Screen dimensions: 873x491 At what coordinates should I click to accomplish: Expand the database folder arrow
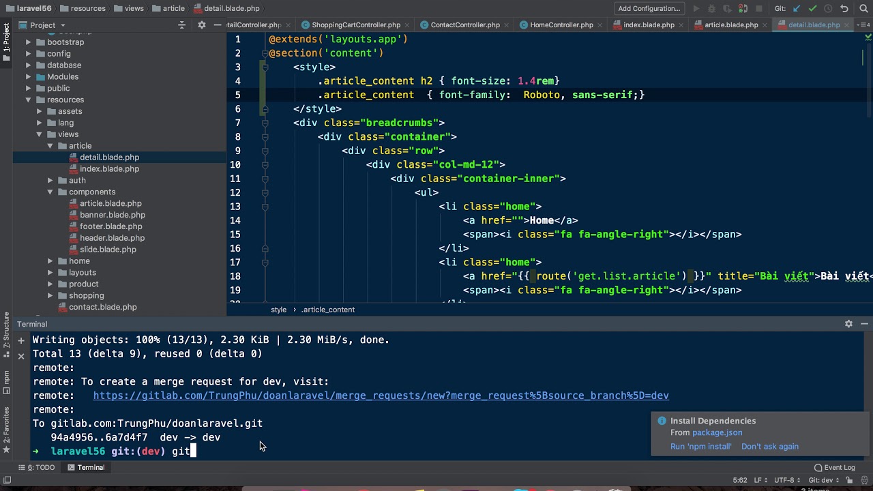pyautogui.click(x=29, y=65)
